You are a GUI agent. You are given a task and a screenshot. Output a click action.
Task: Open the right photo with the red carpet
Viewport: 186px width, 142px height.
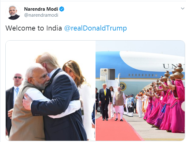pos(140,91)
